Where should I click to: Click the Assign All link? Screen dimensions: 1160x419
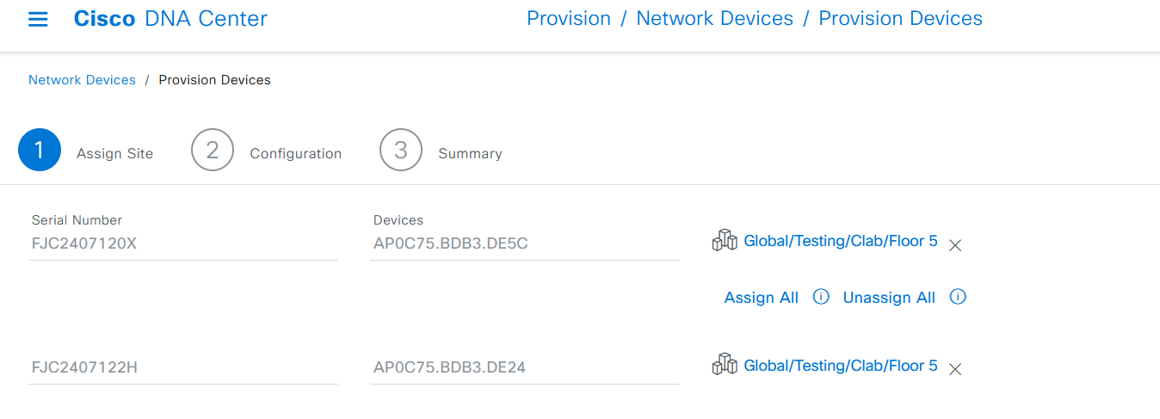[762, 298]
